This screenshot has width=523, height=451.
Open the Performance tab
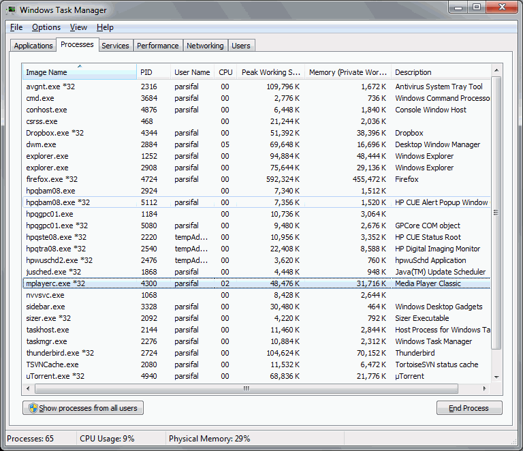(157, 46)
